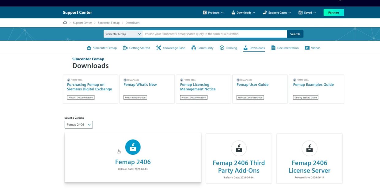380x193 pixels.
Task: Go to the Documentation tab
Action: [x=285, y=48]
